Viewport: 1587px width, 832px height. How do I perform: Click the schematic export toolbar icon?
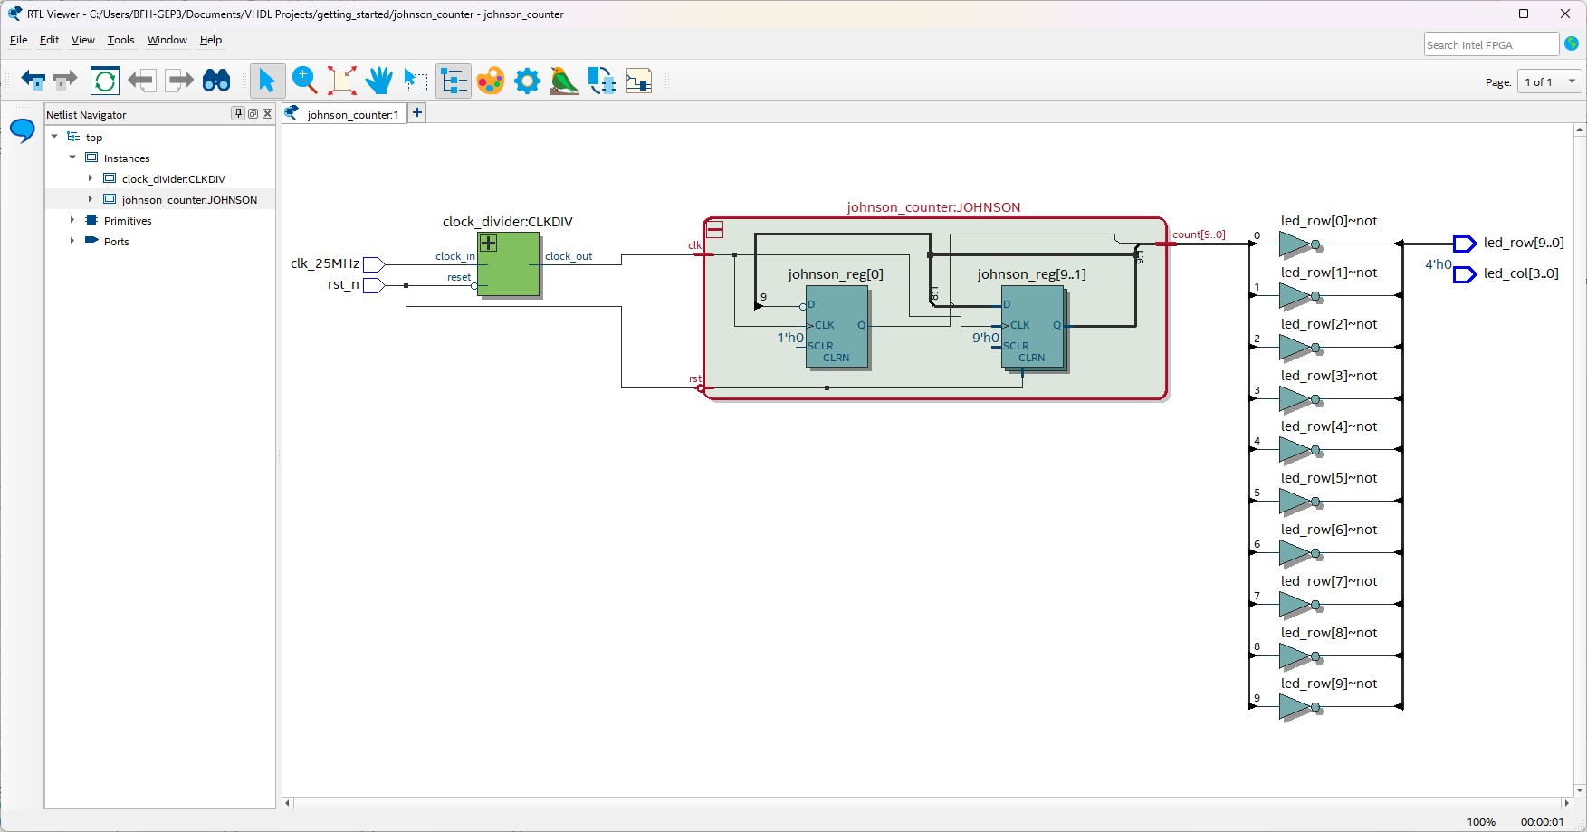tap(639, 81)
